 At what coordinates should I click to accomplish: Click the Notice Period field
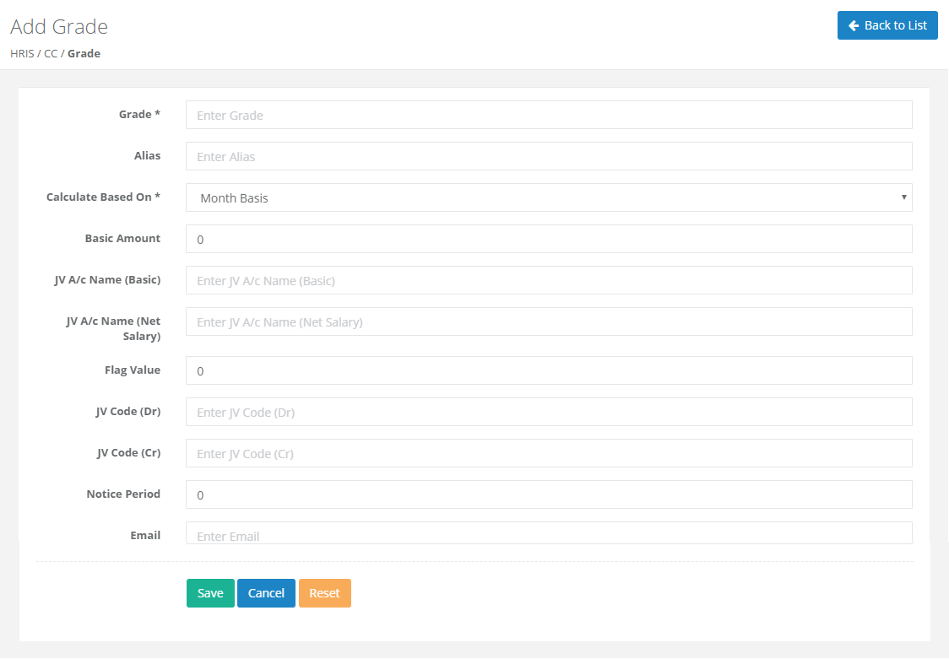coord(549,494)
